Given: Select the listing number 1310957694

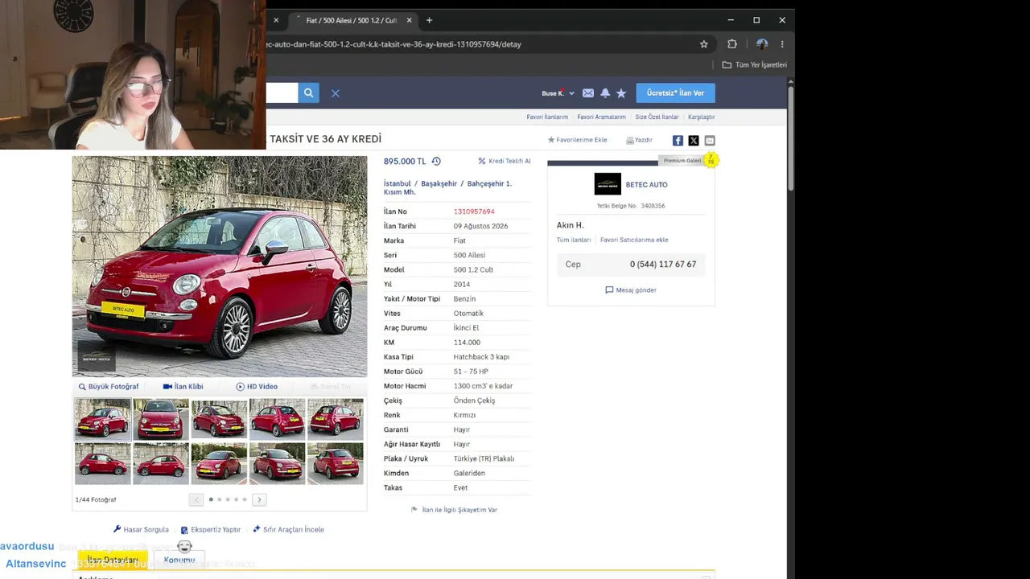Looking at the screenshot, I should tap(474, 211).
